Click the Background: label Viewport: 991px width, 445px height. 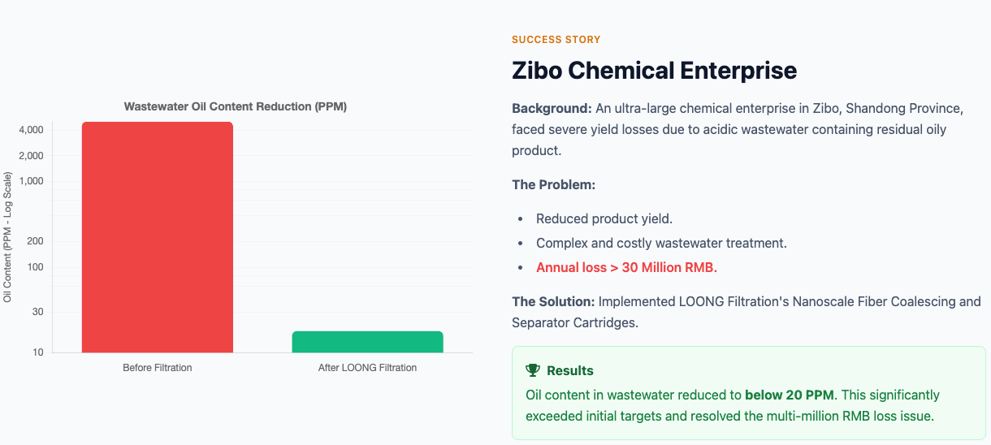click(x=552, y=108)
